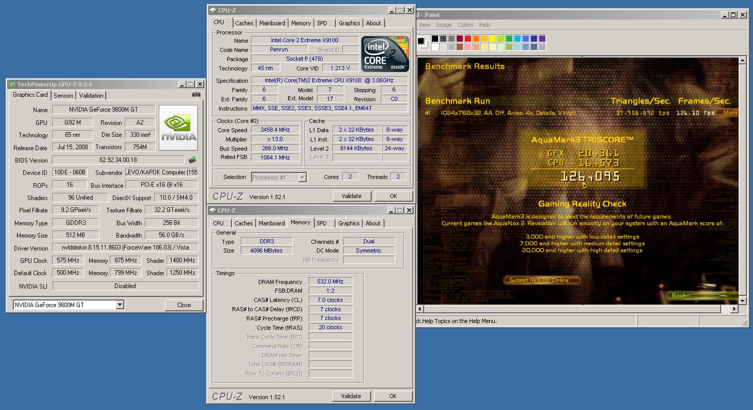
Task: Open the Processor #1 selection dropdown
Action: (x=302, y=177)
